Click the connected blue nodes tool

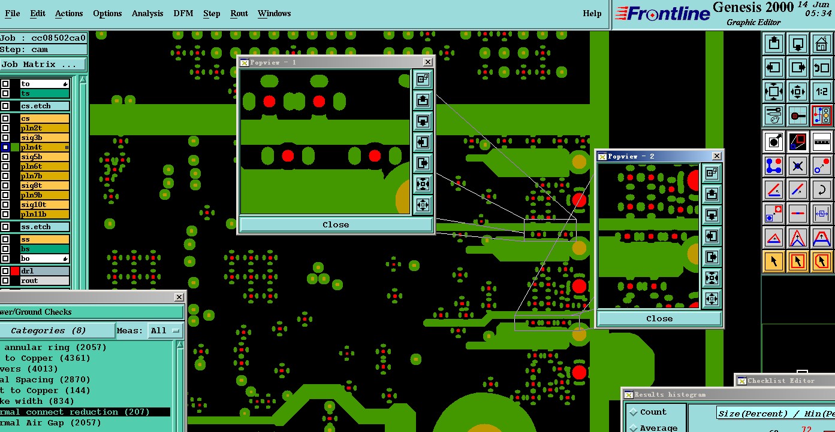click(x=774, y=166)
